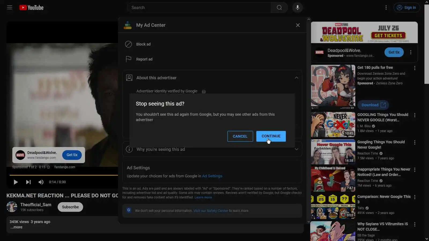Expand Why you're seeing this ad
This screenshot has height=241, width=429.
pyautogui.click(x=296, y=149)
